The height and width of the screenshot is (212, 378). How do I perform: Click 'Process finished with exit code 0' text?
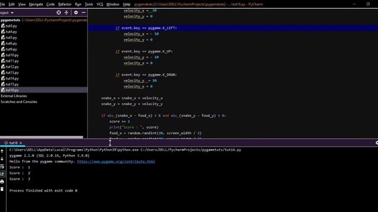[43, 191]
